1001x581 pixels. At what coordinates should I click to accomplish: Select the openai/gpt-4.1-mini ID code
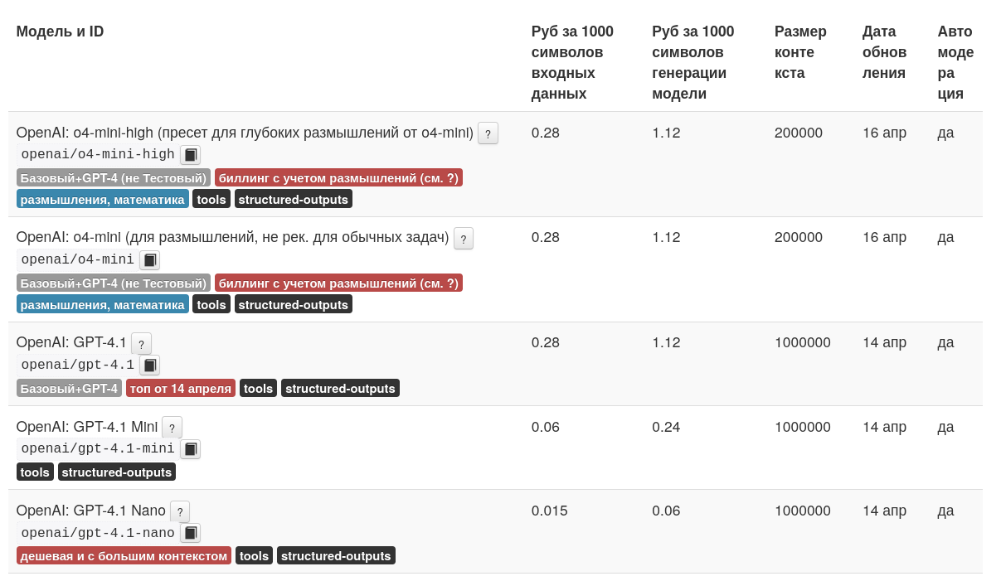[98, 448]
